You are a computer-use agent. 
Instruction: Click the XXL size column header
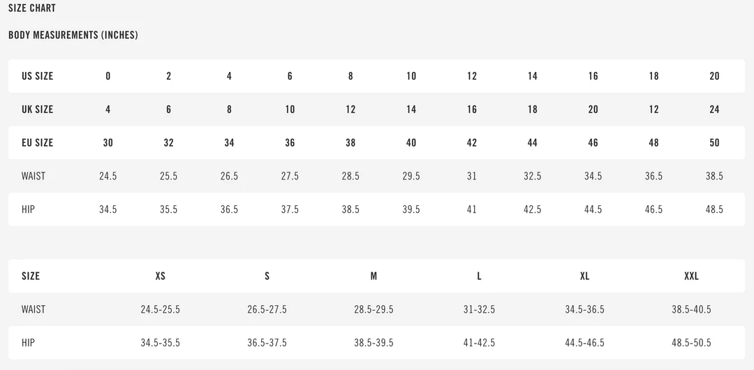point(691,276)
